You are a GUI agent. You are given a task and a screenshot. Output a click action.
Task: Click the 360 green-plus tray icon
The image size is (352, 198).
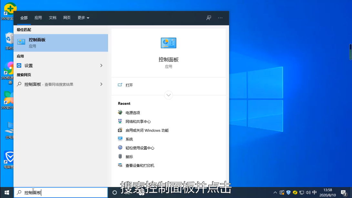[x=295, y=193]
